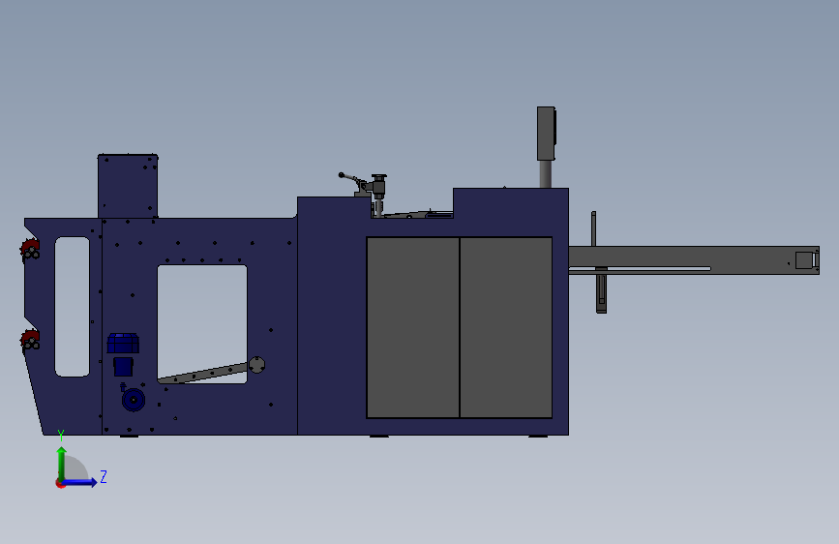Select the vertical gray rod beside the conveyor arm
This screenshot has height=544, width=839.
pos(593,228)
